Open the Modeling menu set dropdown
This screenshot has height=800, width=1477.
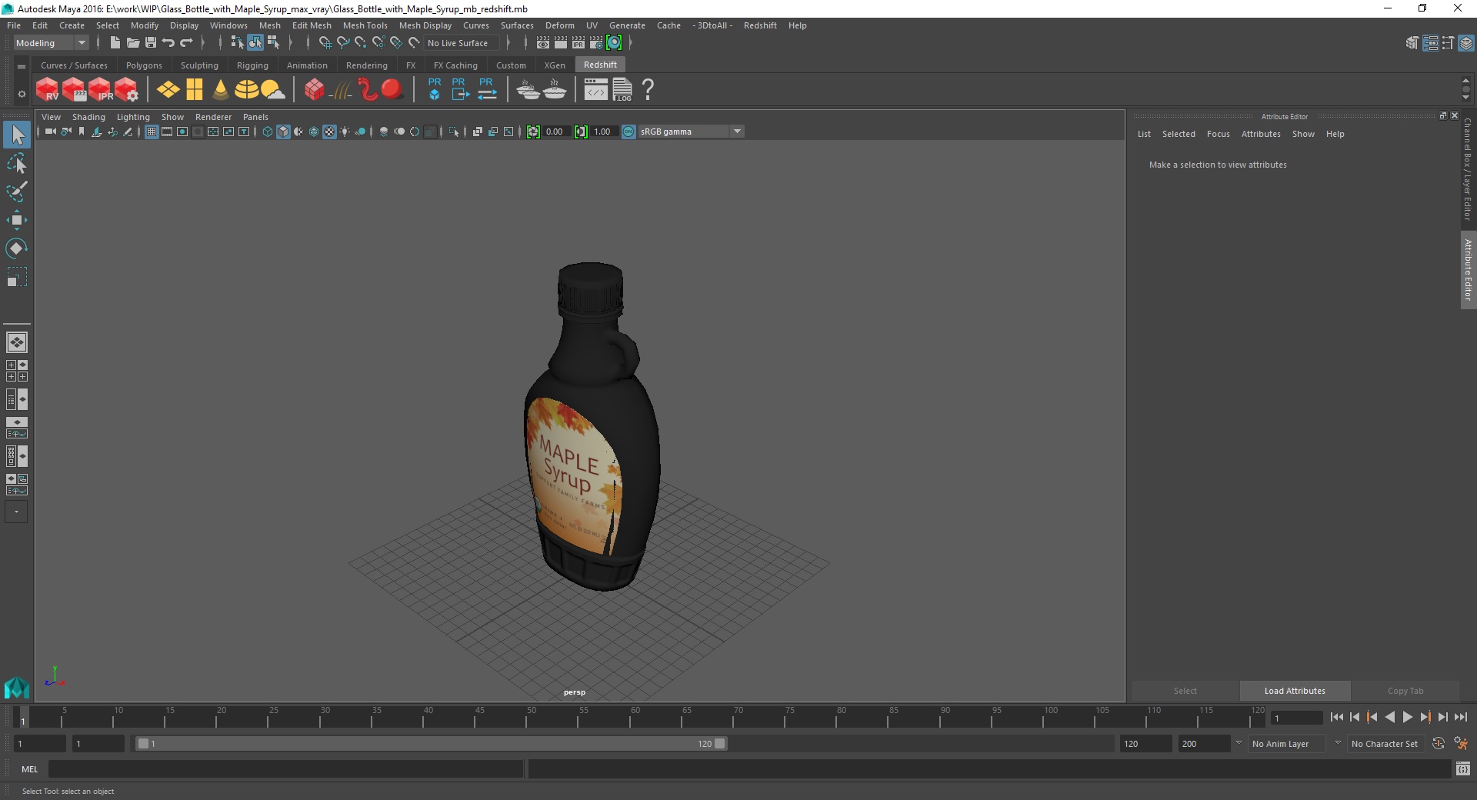(52, 43)
